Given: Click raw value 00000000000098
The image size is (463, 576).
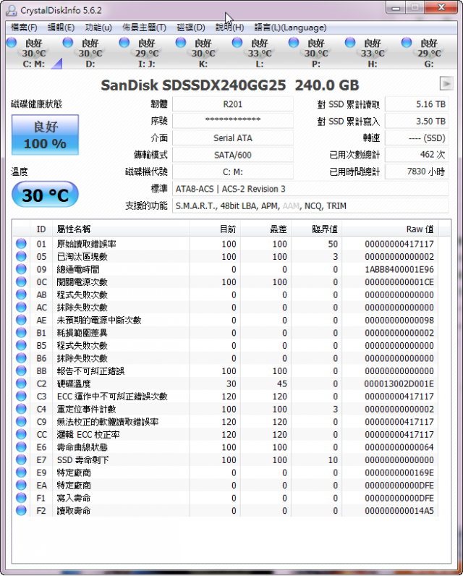Looking at the screenshot, I should click(x=399, y=320).
